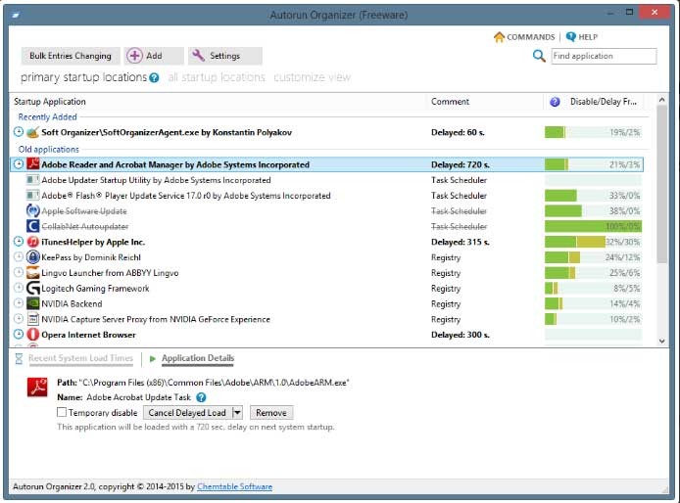Click the Adobe Reader row icon

tap(33, 165)
